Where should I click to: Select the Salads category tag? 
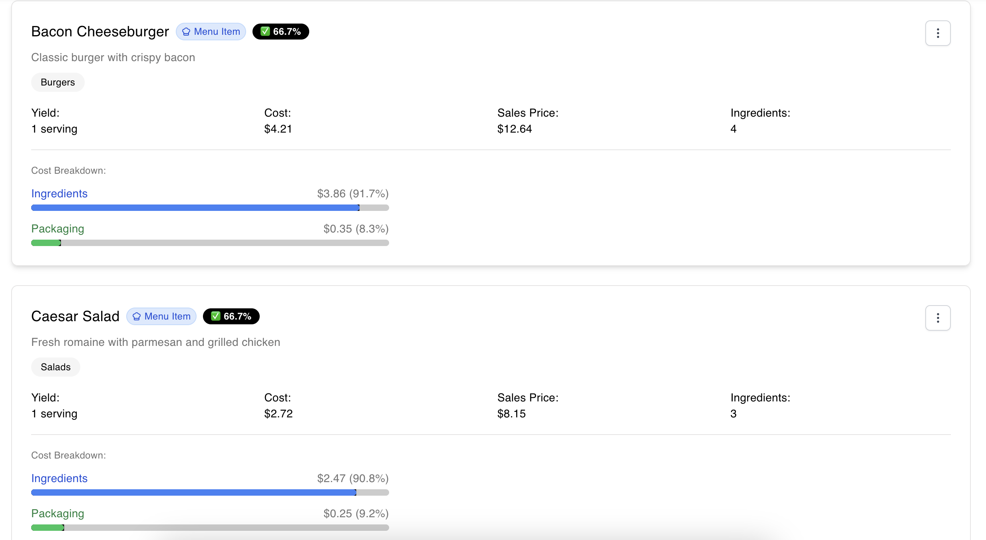coord(56,367)
